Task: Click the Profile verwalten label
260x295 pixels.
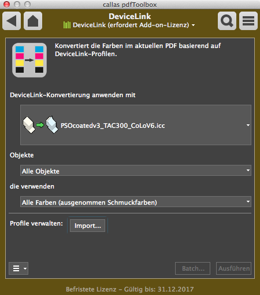Action: 36,223
